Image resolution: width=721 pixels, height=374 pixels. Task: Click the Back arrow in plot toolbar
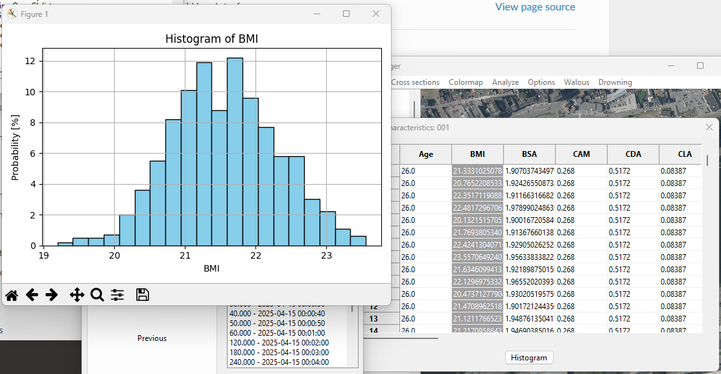(32, 296)
